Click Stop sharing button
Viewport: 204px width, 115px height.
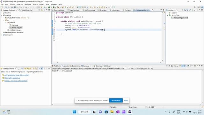pyautogui.click(x=116, y=100)
